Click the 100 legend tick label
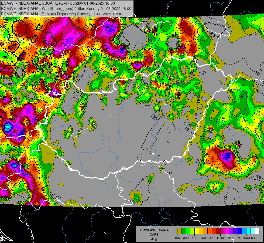Screen dimensions: 264x243 coord(177,238)
